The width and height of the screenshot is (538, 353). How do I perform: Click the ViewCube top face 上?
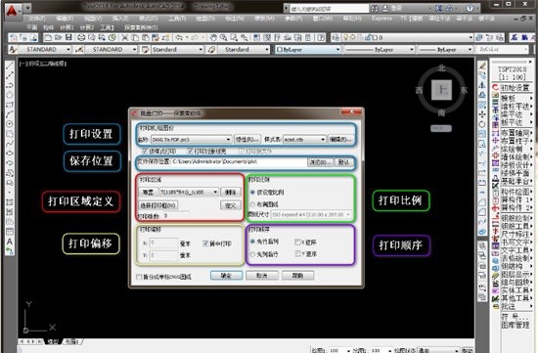(x=441, y=90)
